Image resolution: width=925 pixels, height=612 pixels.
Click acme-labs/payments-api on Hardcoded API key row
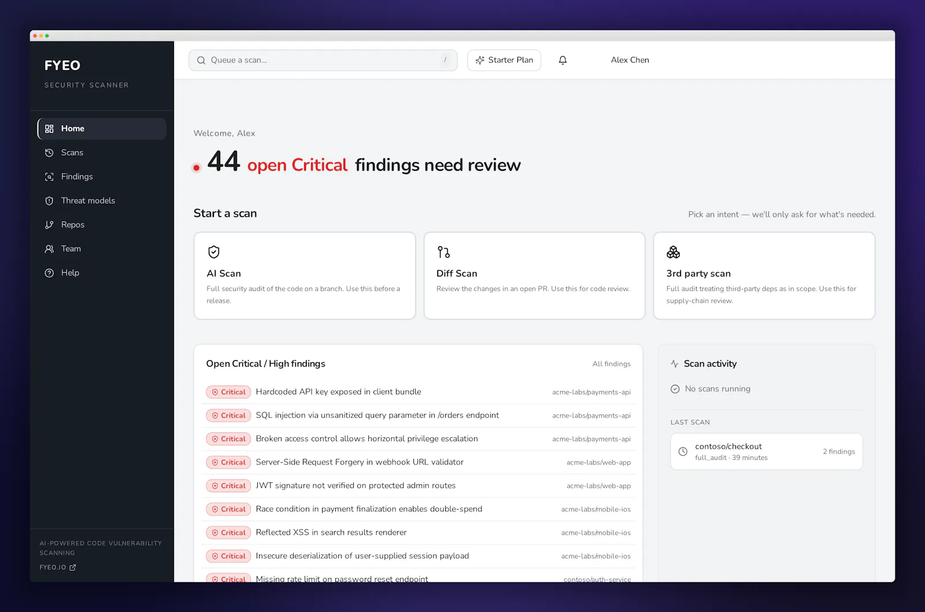tap(591, 392)
